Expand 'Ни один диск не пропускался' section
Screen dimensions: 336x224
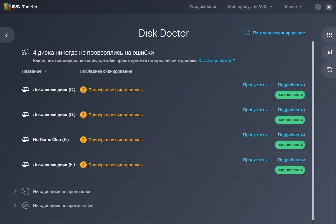(15, 205)
